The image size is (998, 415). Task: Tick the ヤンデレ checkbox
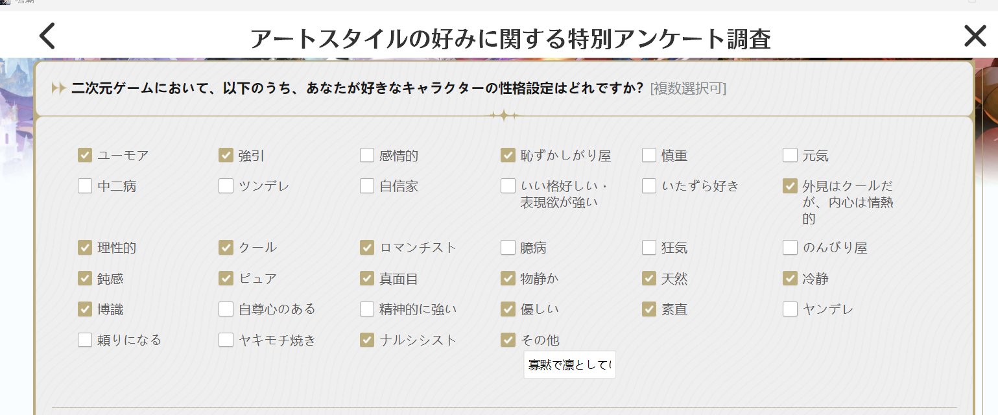pos(790,309)
